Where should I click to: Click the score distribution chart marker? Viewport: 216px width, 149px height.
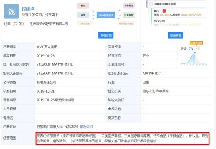click(195, 53)
